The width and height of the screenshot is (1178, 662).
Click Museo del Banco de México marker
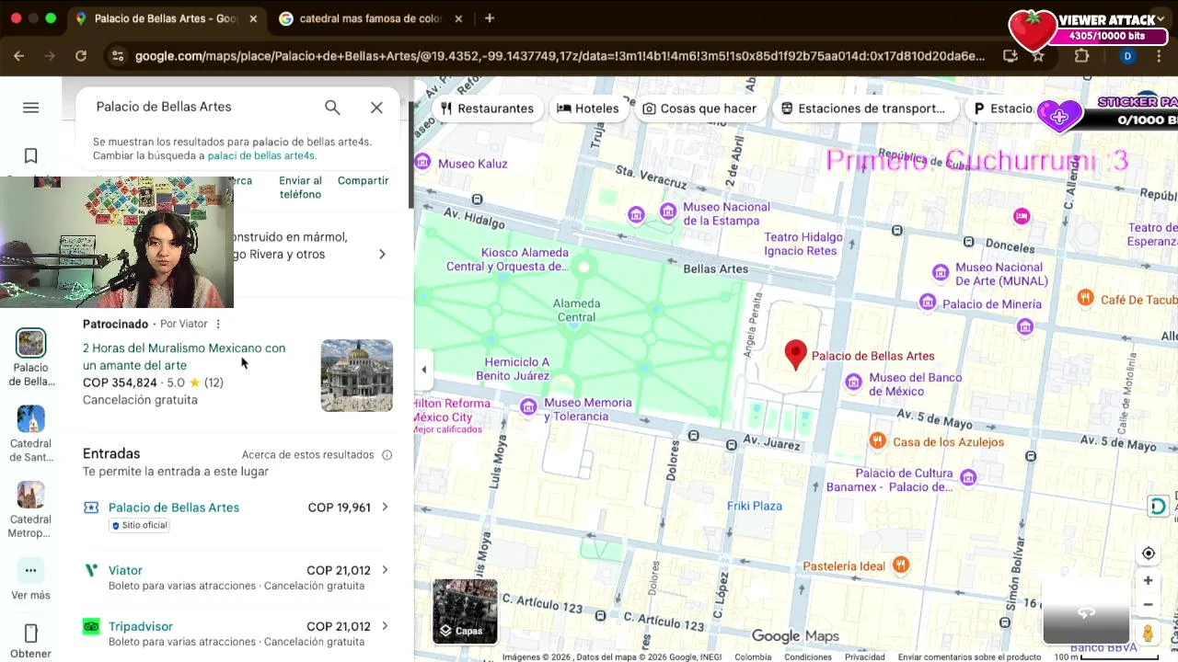click(x=854, y=382)
